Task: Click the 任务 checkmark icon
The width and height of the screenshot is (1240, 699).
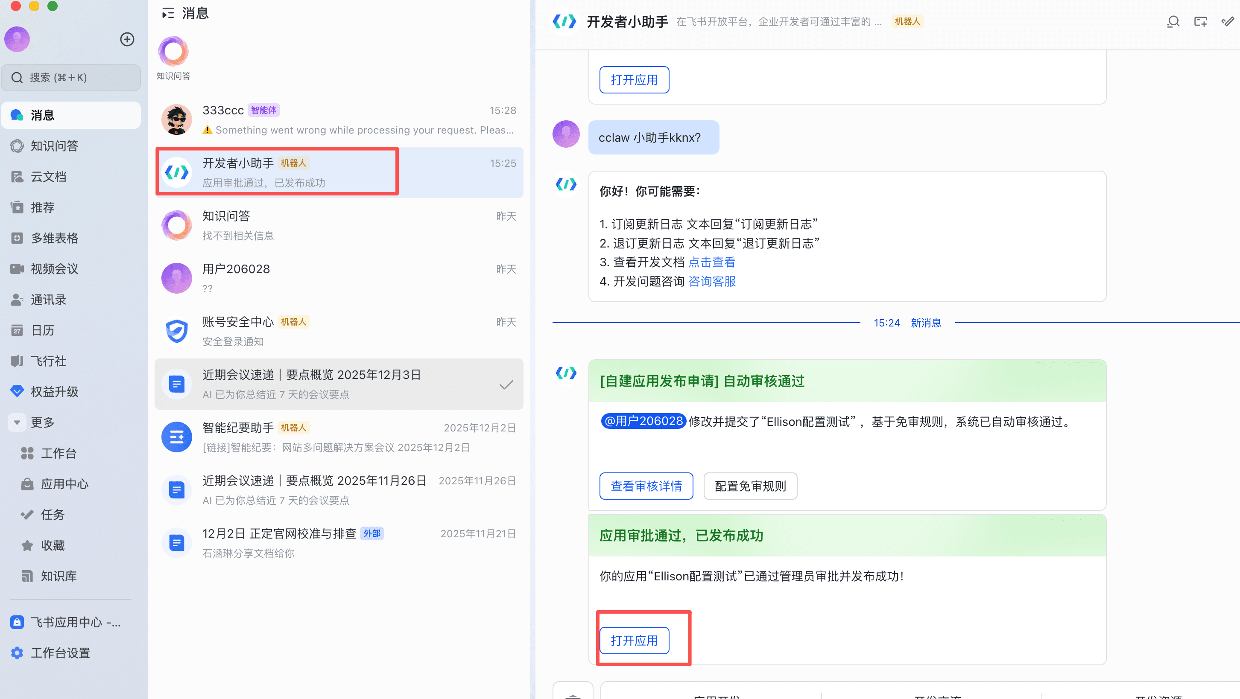Action: 27,515
